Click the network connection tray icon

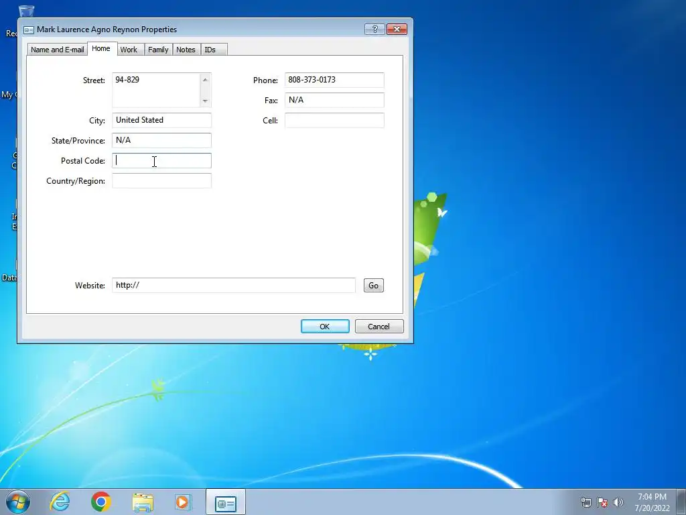pyautogui.click(x=586, y=502)
